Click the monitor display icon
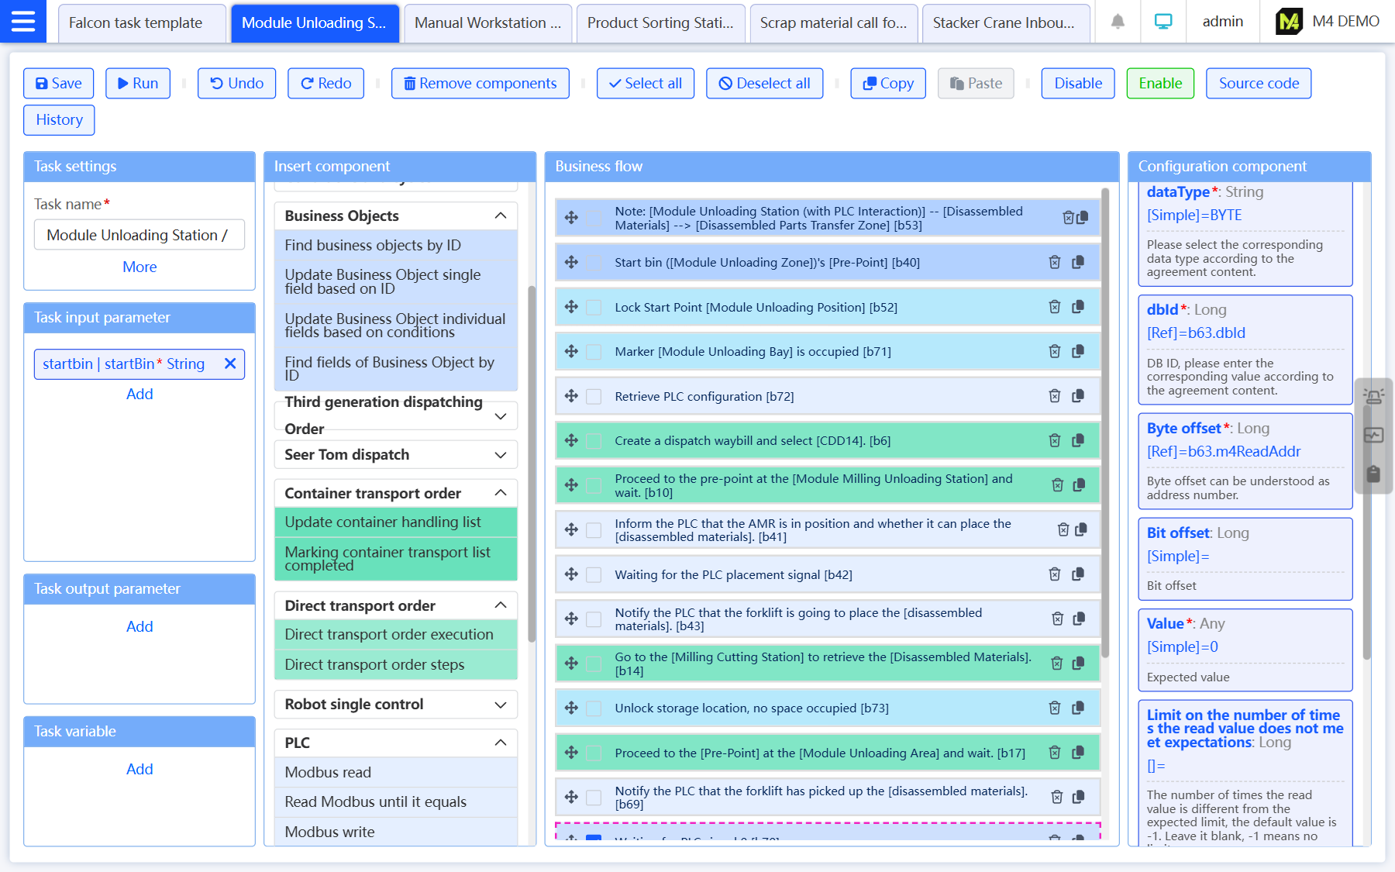Image resolution: width=1395 pixels, height=872 pixels. click(x=1162, y=22)
